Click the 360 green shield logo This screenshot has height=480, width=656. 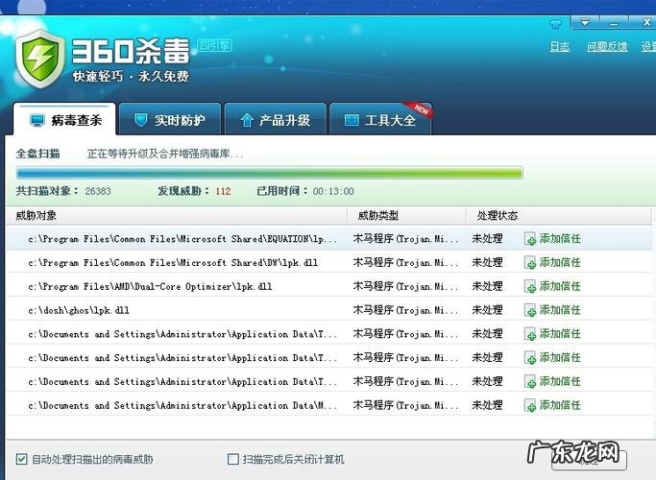(x=39, y=59)
